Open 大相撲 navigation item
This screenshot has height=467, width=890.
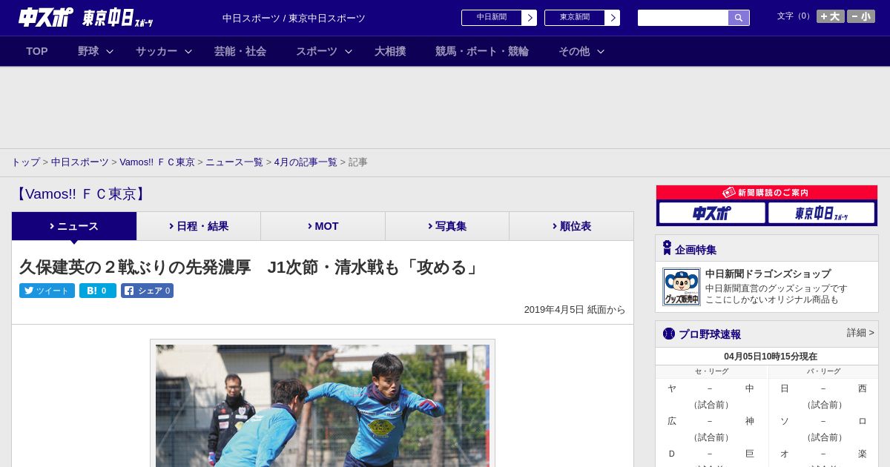click(x=390, y=51)
